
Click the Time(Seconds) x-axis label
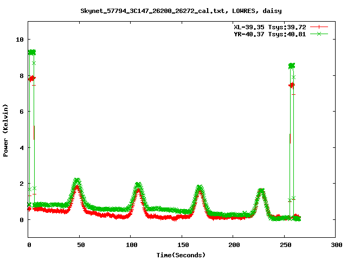181,255
